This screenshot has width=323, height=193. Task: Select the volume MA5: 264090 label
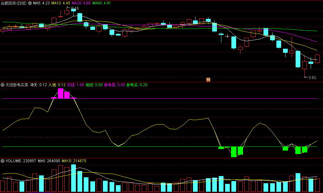tap(49, 161)
